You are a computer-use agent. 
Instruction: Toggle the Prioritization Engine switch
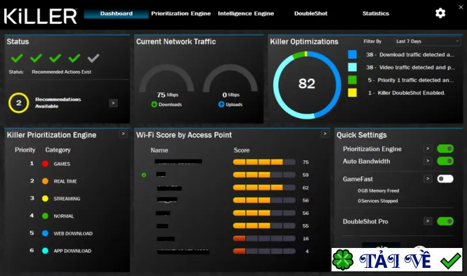tap(445, 149)
